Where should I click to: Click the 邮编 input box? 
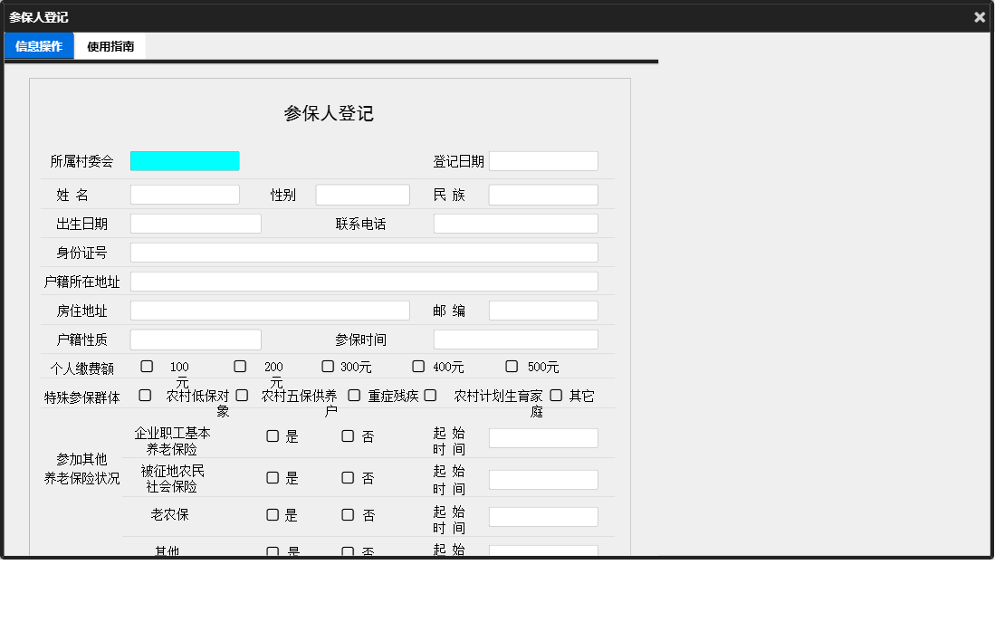543,310
